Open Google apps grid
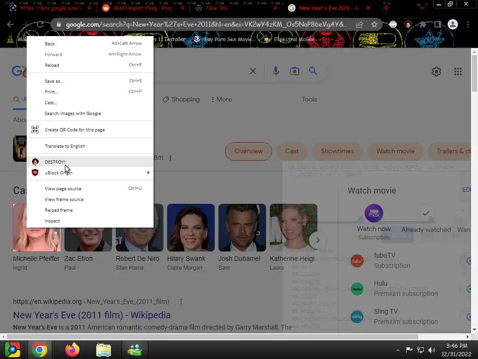Viewport: 478px width, 359px height. (x=458, y=72)
